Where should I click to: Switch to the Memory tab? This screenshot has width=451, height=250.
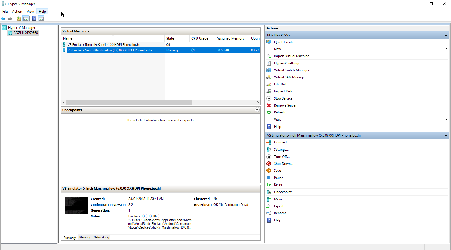pyautogui.click(x=85, y=237)
